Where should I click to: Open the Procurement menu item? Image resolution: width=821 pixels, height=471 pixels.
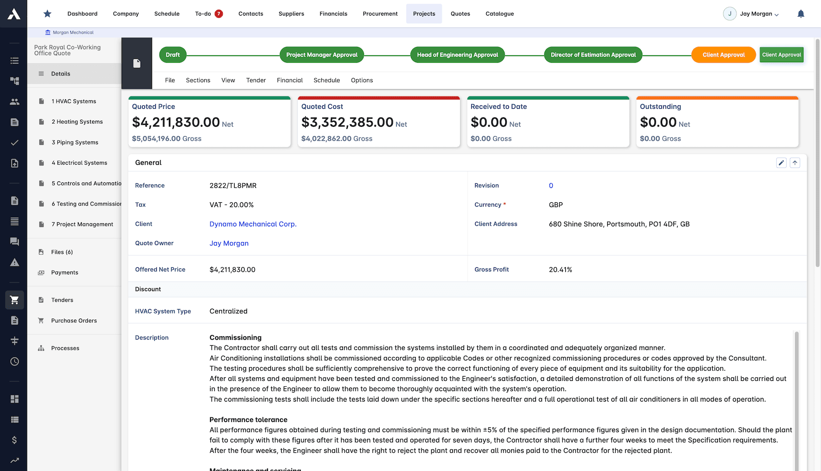point(380,14)
